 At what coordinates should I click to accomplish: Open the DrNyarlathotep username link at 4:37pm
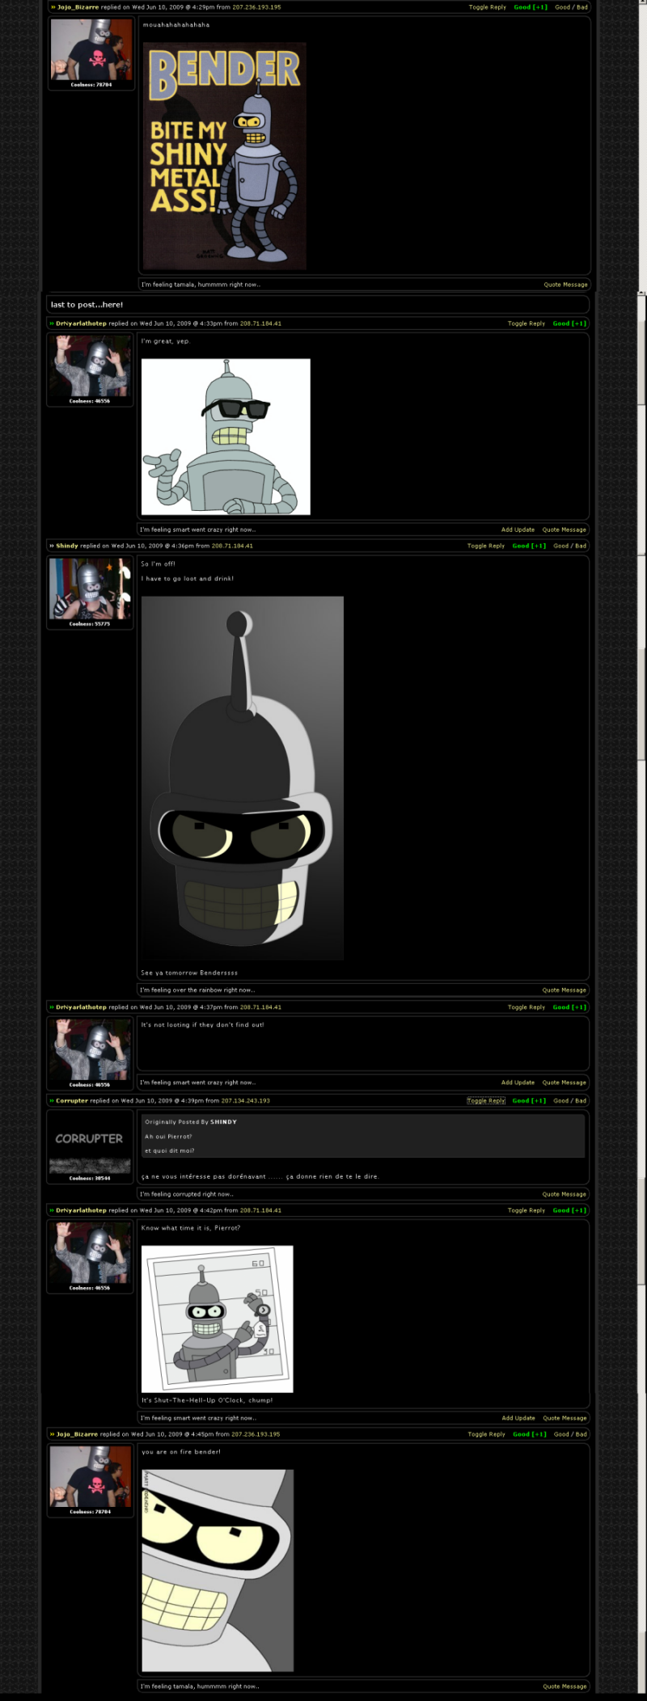click(81, 1007)
